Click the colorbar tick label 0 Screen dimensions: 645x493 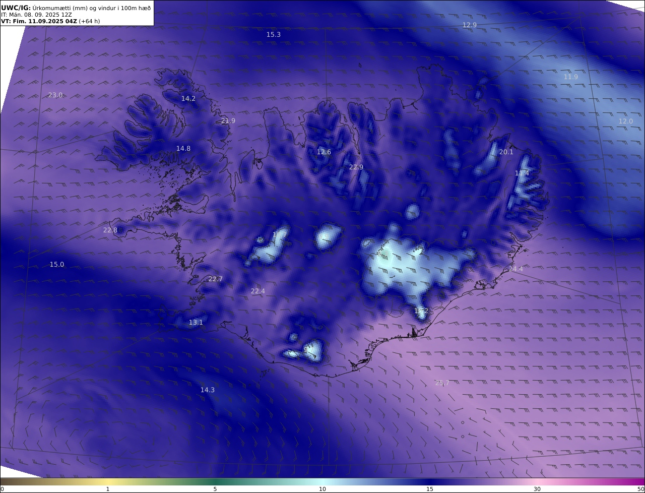[2, 488]
